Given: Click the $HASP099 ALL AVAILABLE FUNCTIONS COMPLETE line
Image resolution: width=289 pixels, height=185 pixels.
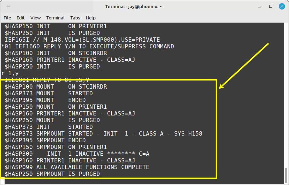Looking at the screenshot, I should point(77,167).
